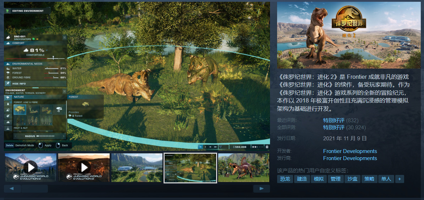The width and height of the screenshot is (424, 200).
Task: Click the Nature tab header in the Environment panel
Action: (x=39, y=97)
